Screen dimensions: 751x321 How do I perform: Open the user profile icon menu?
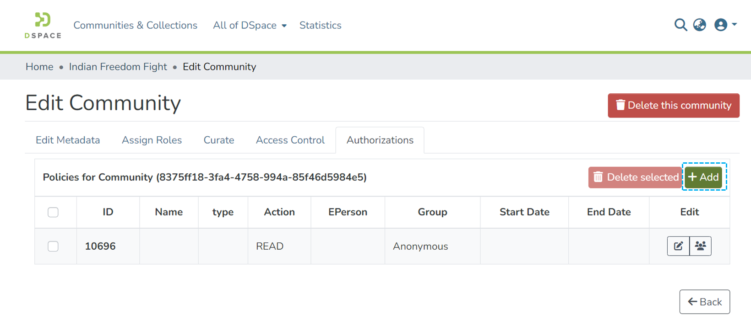(725, 25)
